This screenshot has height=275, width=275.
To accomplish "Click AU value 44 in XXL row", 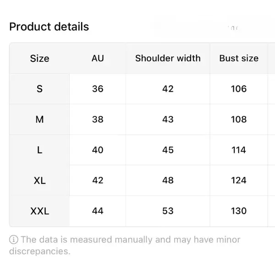I will pos(98,211).
